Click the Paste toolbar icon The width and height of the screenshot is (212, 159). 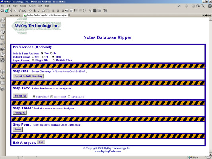(x=20, y=11)
